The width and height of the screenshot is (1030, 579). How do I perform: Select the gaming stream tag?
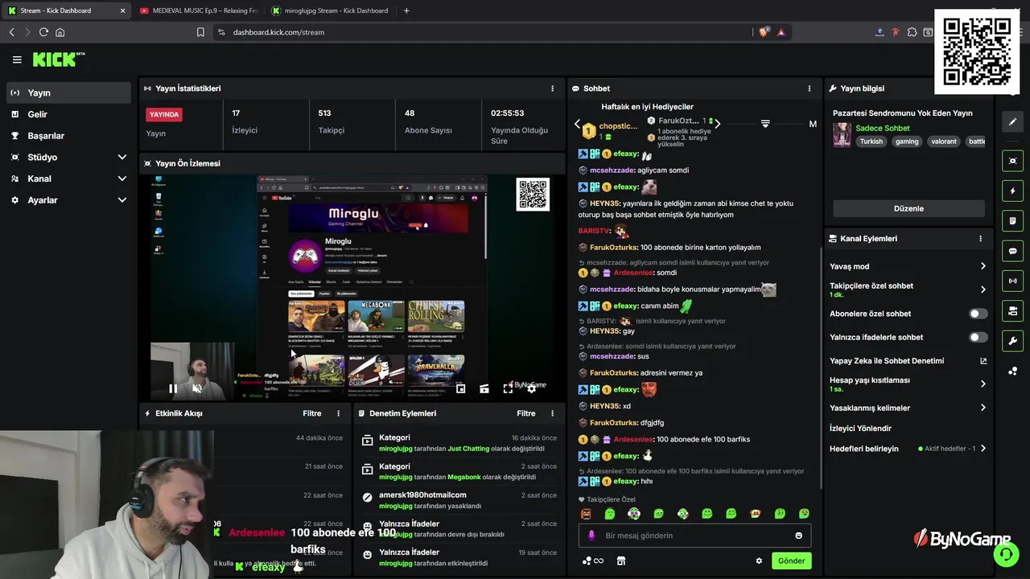tap(907, 142)
